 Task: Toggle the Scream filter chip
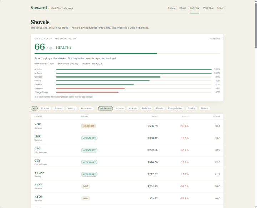tap(58, 108)
